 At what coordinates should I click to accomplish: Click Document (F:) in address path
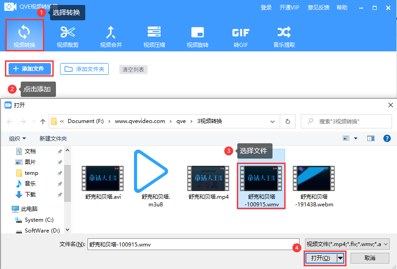86,121
